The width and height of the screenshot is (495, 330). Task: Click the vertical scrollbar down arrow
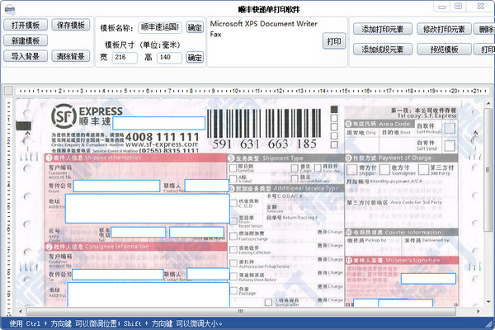488,302
